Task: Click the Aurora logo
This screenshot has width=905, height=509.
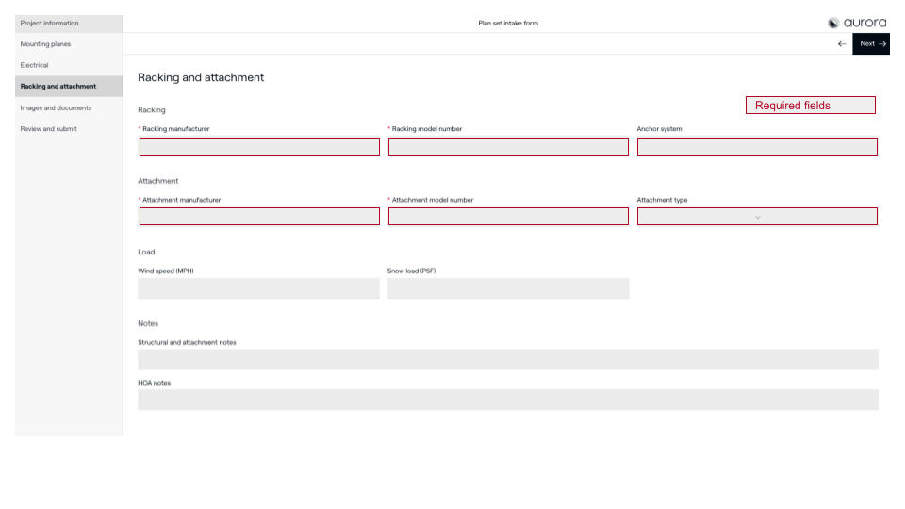Action: point(857,23)
